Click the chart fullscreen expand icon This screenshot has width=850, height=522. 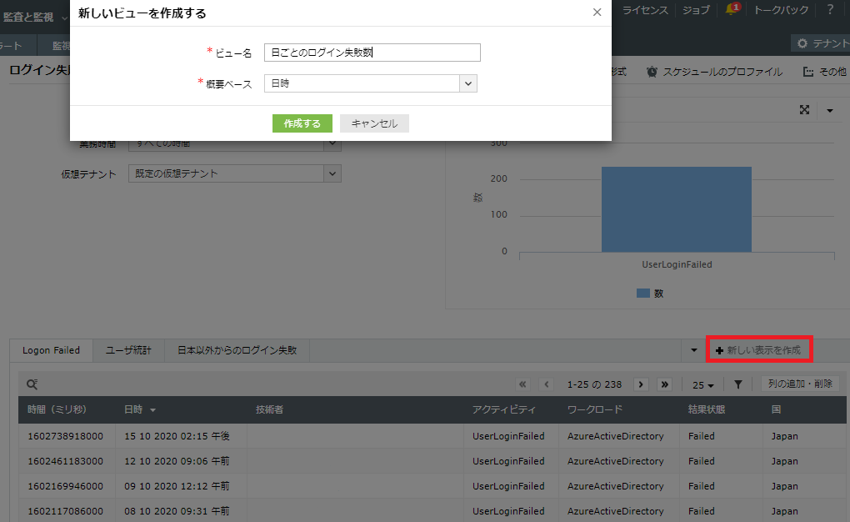tap(805, 110)
